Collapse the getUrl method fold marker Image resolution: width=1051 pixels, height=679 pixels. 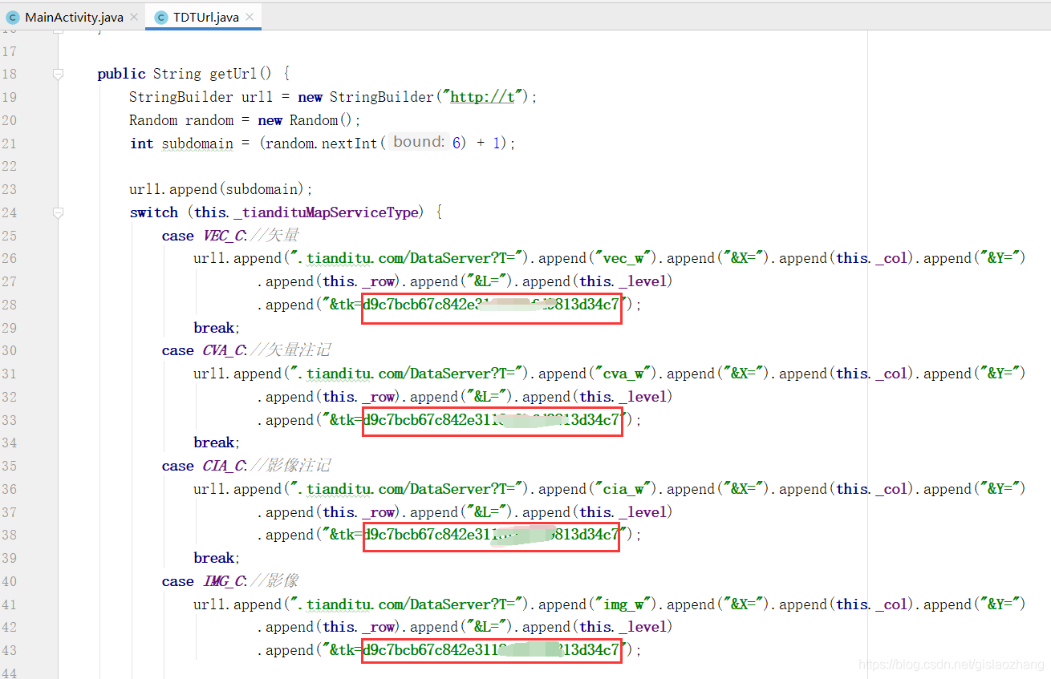(58, 74)
